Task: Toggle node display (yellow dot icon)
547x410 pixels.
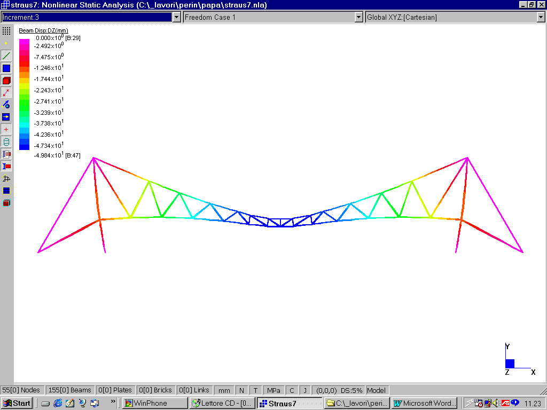Action: pyautogui.click(x=6, y=43)
